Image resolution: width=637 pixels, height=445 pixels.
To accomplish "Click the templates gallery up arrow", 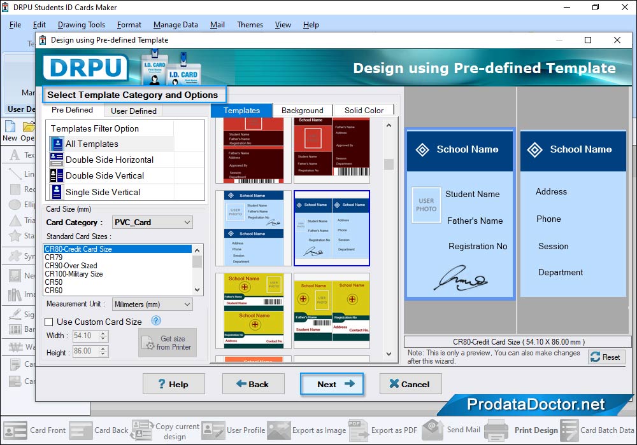I will click(x=389, y=125).
